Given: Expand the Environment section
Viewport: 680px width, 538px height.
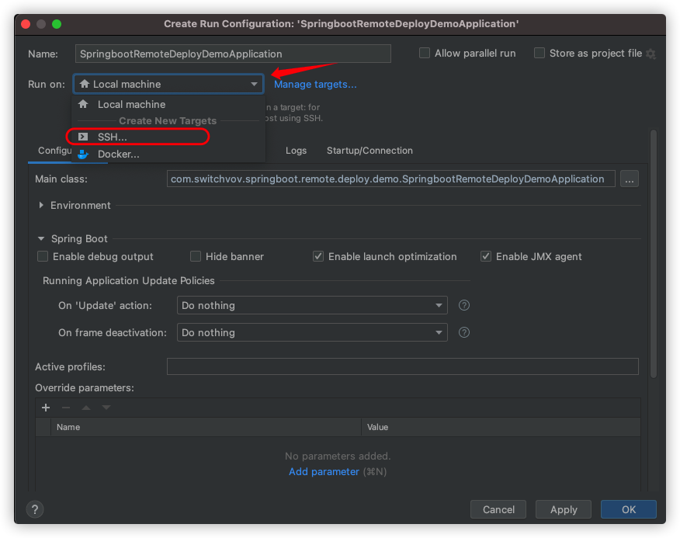Looking at the screenshot, I should [41, 205].
